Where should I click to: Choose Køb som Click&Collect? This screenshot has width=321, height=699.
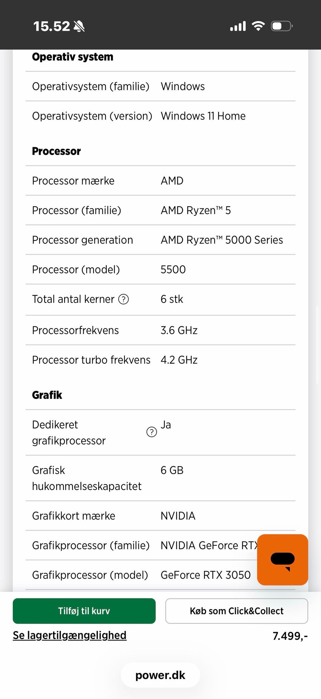point(236,611)
